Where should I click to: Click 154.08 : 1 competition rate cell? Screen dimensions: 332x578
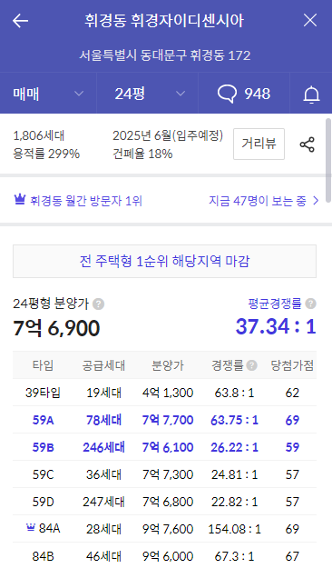pyautogui.click(x=234, y=529)
